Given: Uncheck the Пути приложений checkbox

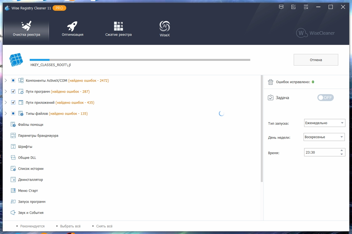Looking at the screenshot, I should pyautogui.click(x=13, y=103).
